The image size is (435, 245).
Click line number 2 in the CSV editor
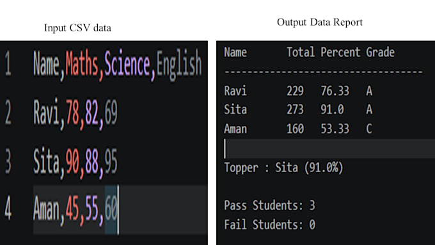(8, 113)
